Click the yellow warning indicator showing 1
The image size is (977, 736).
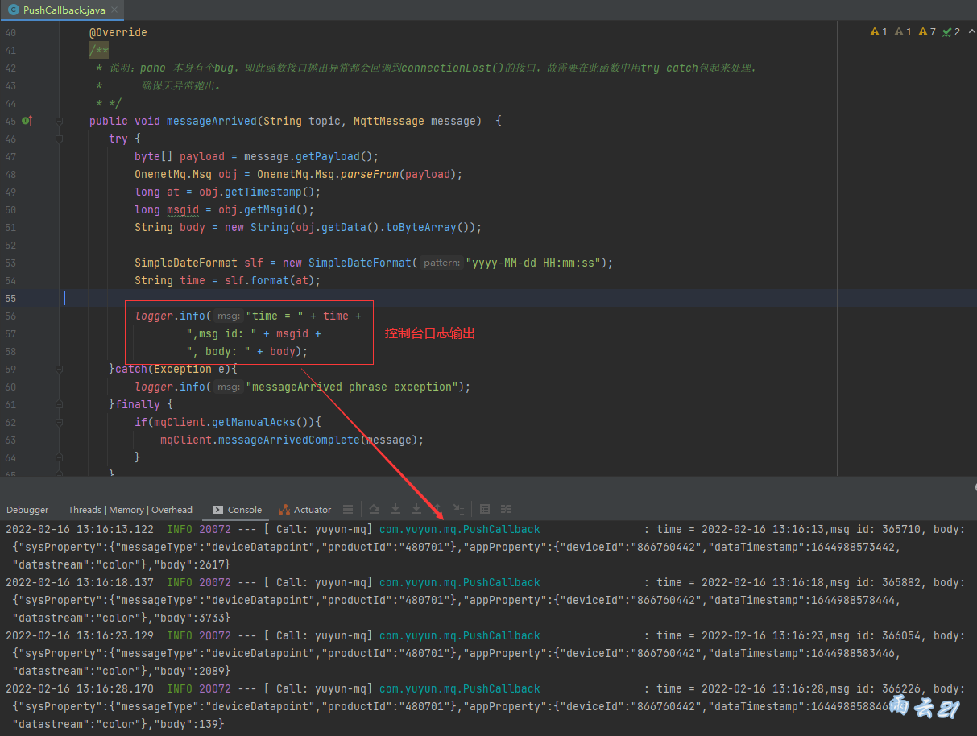(879, 32)
